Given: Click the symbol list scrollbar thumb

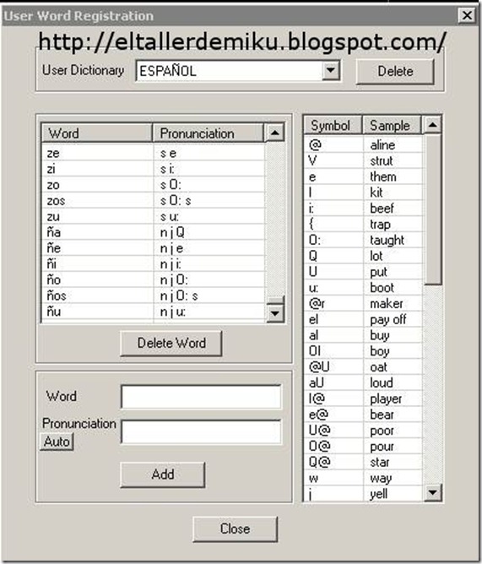Looking at the screenshot, I should [x=432, y=209].
